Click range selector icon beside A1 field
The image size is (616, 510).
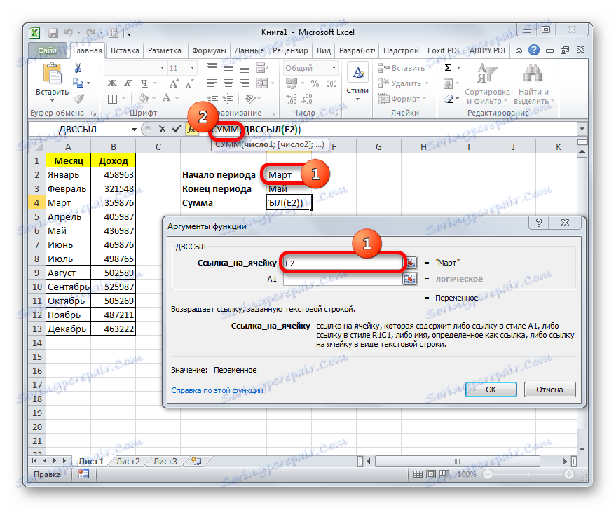point(409,279)
